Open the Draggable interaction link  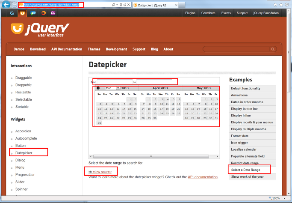tap(24, 78)
